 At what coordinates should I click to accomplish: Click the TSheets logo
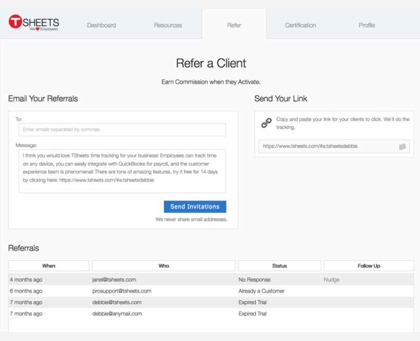pos(34,23)
